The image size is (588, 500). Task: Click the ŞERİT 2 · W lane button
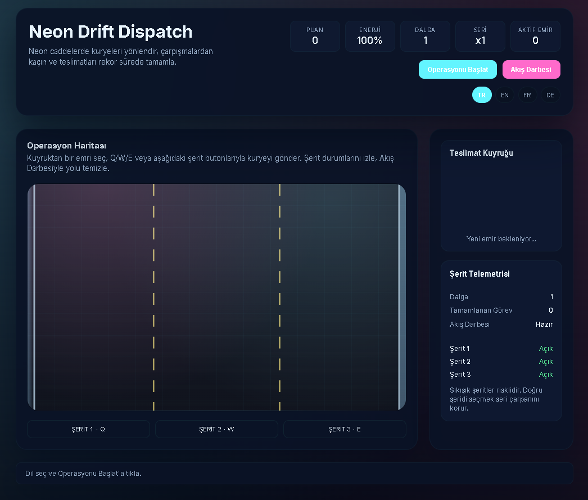coord(216,429)
